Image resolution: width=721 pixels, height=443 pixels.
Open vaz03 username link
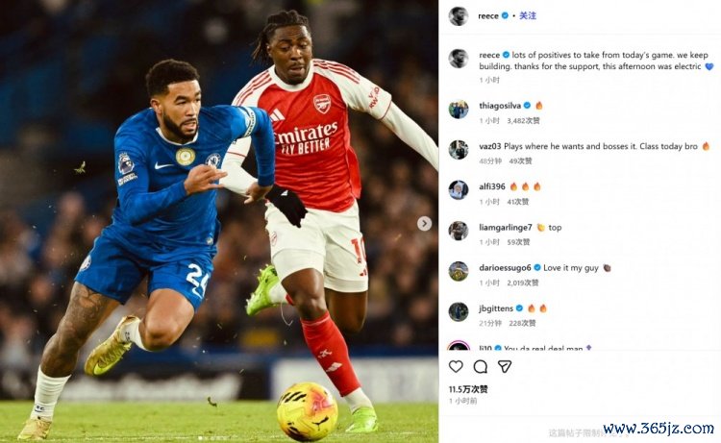click(489, 146)
